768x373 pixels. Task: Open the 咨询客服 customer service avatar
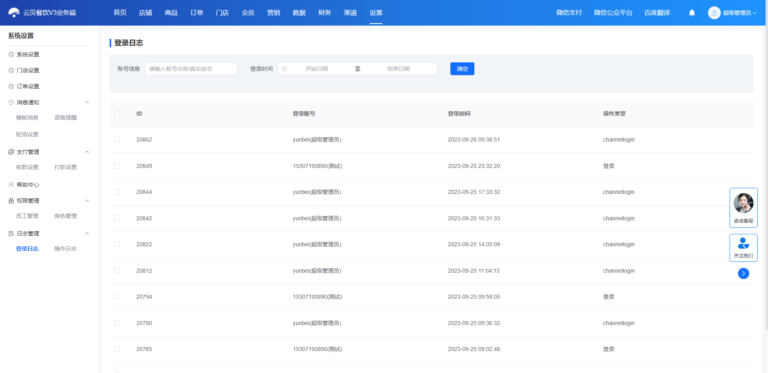coord(744,203)
